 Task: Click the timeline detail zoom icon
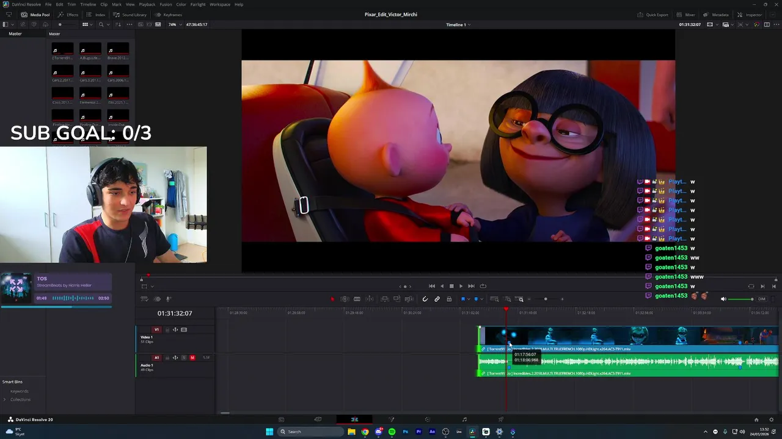508,299
